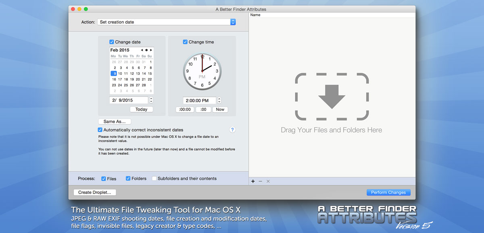Open the Same As... dialog
The height and width of the screenshot is (233, 484).
click(x=115, y=122)
